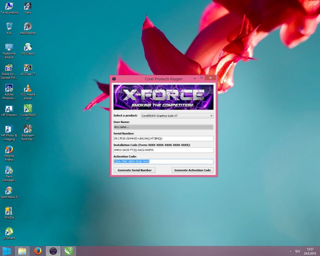Click Generate Activation Code button
320x256 pixels.
[x=192, y=170]
